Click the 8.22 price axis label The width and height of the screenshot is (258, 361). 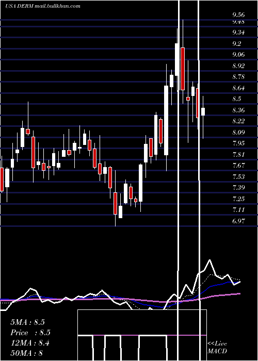click(x=238, y=121)
